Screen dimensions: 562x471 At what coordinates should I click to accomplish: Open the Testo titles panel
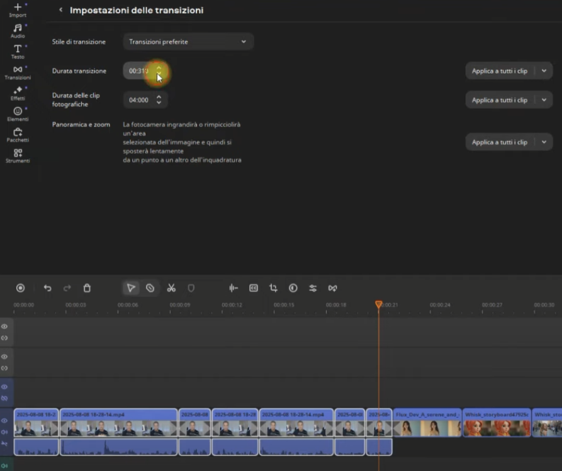point(18,52)
